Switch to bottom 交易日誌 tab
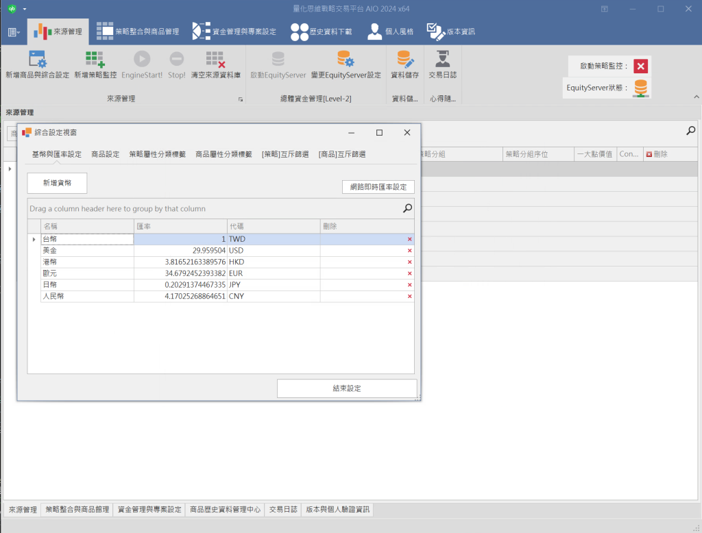702x533 pixels. pyautogui.click(x=282, y=510)
